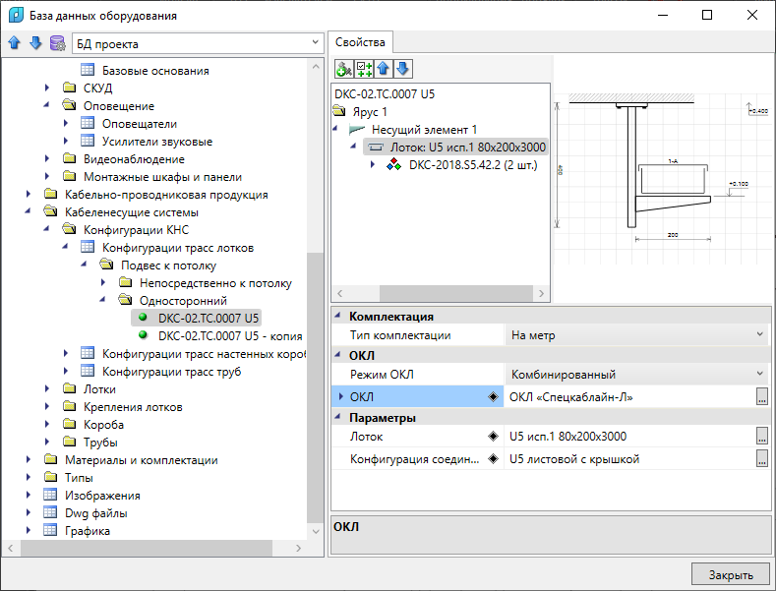Click the left tree vertical scrollbar thumb
Viewport: 776px width, 591px height.
click(x=315, y=387)
